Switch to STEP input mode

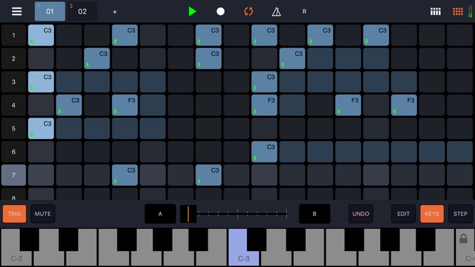(x=460, y=214)
